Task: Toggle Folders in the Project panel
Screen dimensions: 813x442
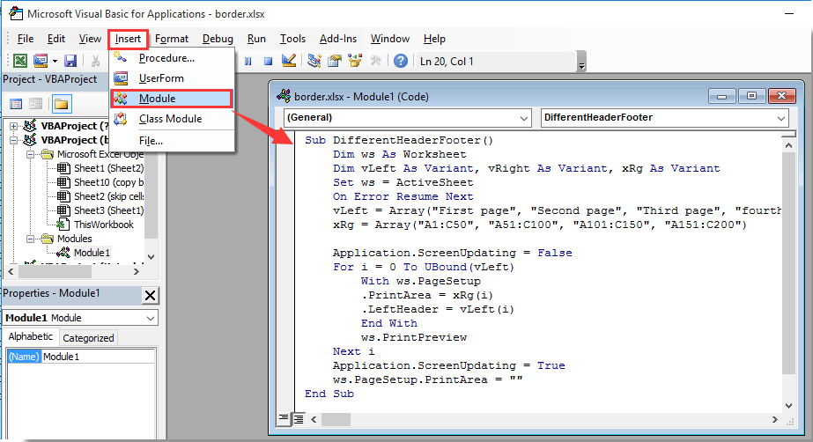Action: click(x=61, y=104)
